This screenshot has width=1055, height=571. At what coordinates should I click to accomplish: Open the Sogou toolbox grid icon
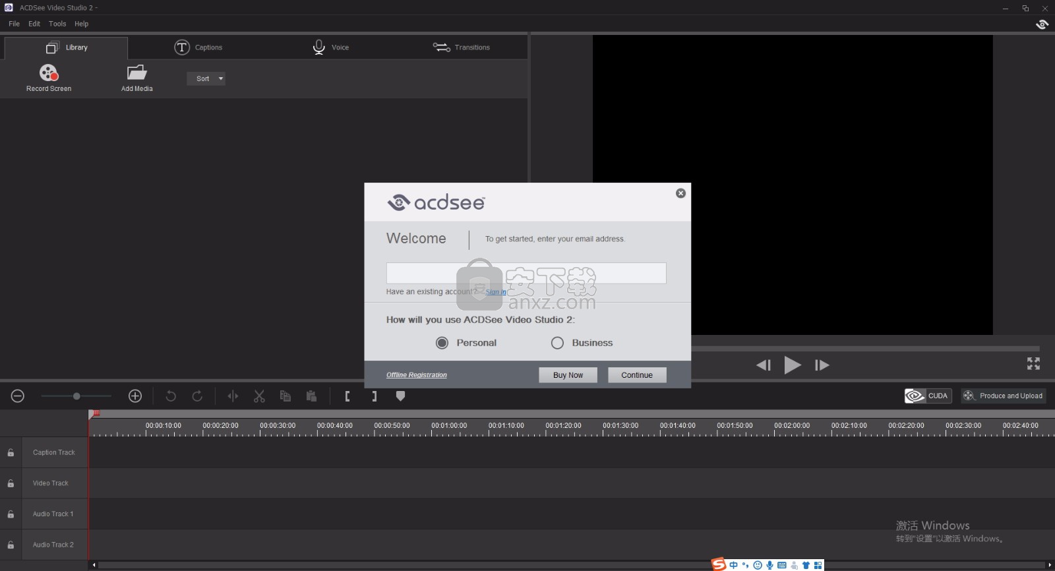click(818, 565)
